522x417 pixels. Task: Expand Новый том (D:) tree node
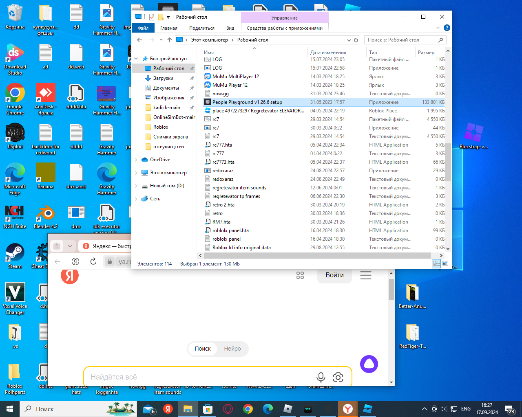point(137,186)
